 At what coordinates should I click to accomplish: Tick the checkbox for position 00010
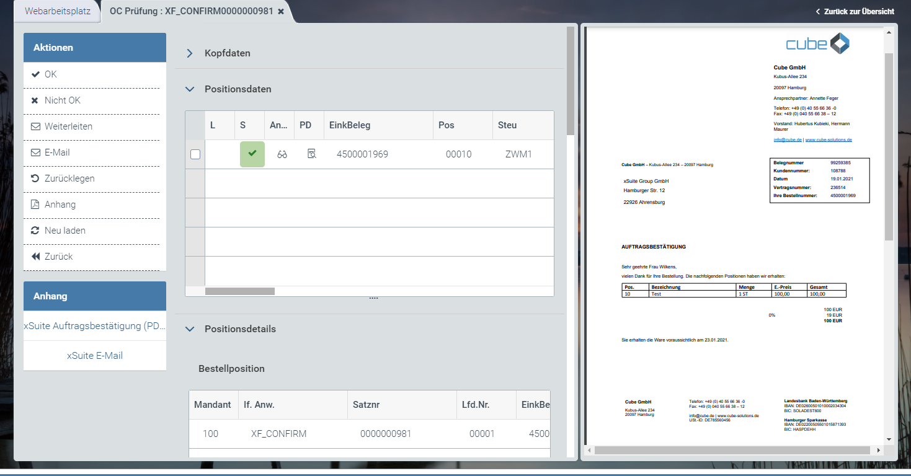[195, 154]
